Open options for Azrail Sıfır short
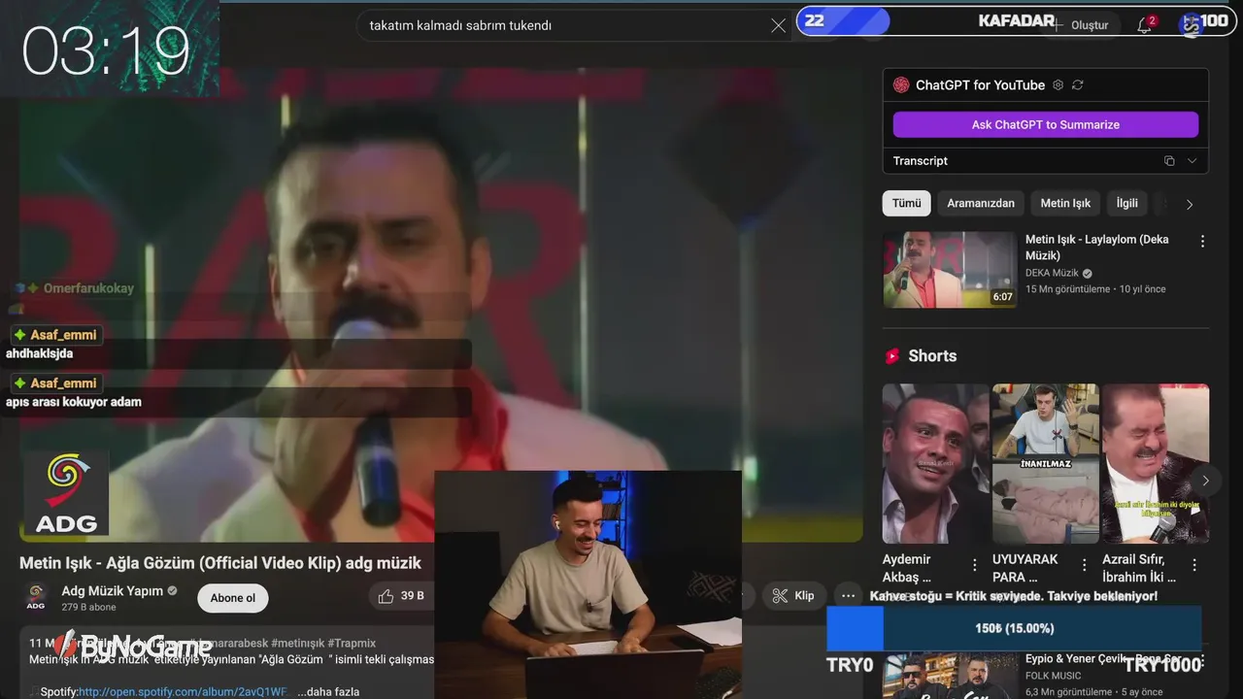 [1194, 564]
